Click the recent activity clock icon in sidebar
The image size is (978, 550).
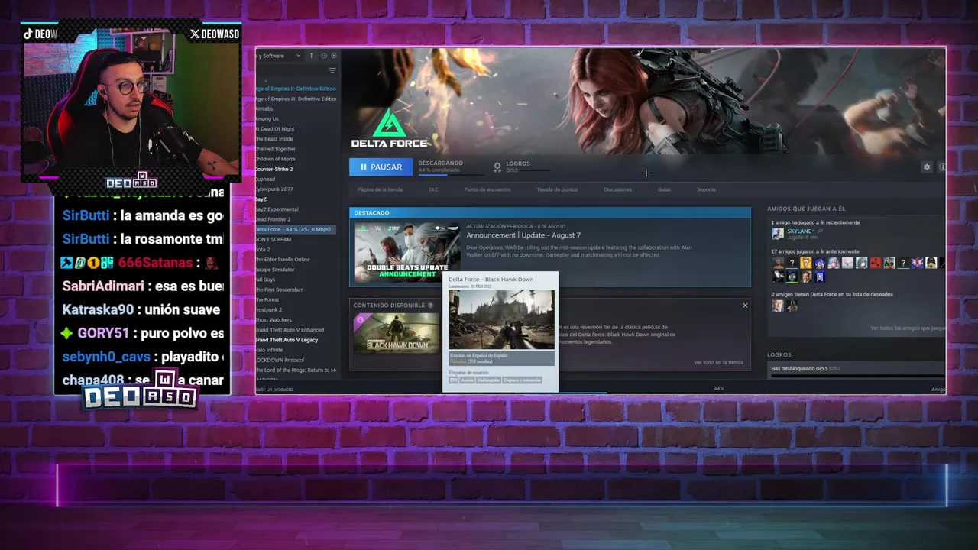(x=323, y=56)
